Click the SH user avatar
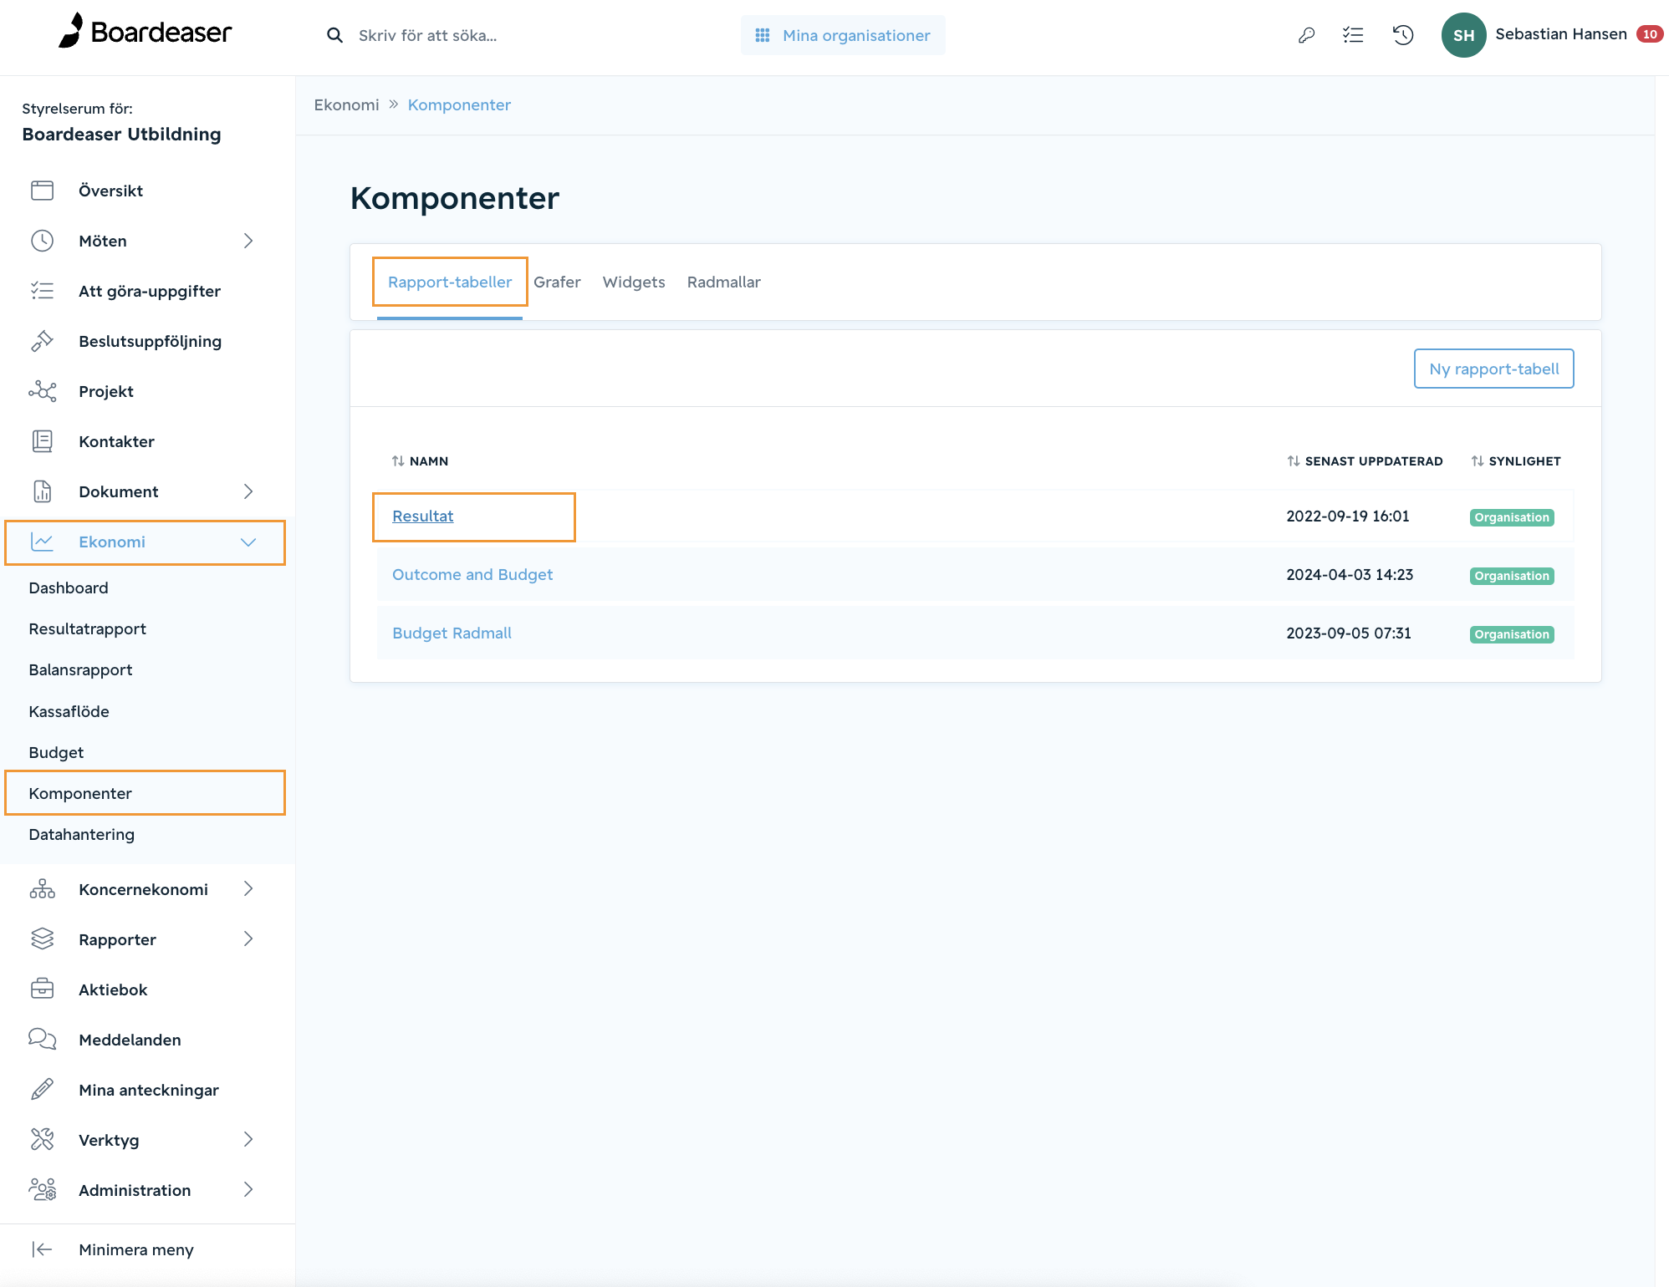Image resolution: width=1669 pixels, height=1287 pixels. (1463, 35)
